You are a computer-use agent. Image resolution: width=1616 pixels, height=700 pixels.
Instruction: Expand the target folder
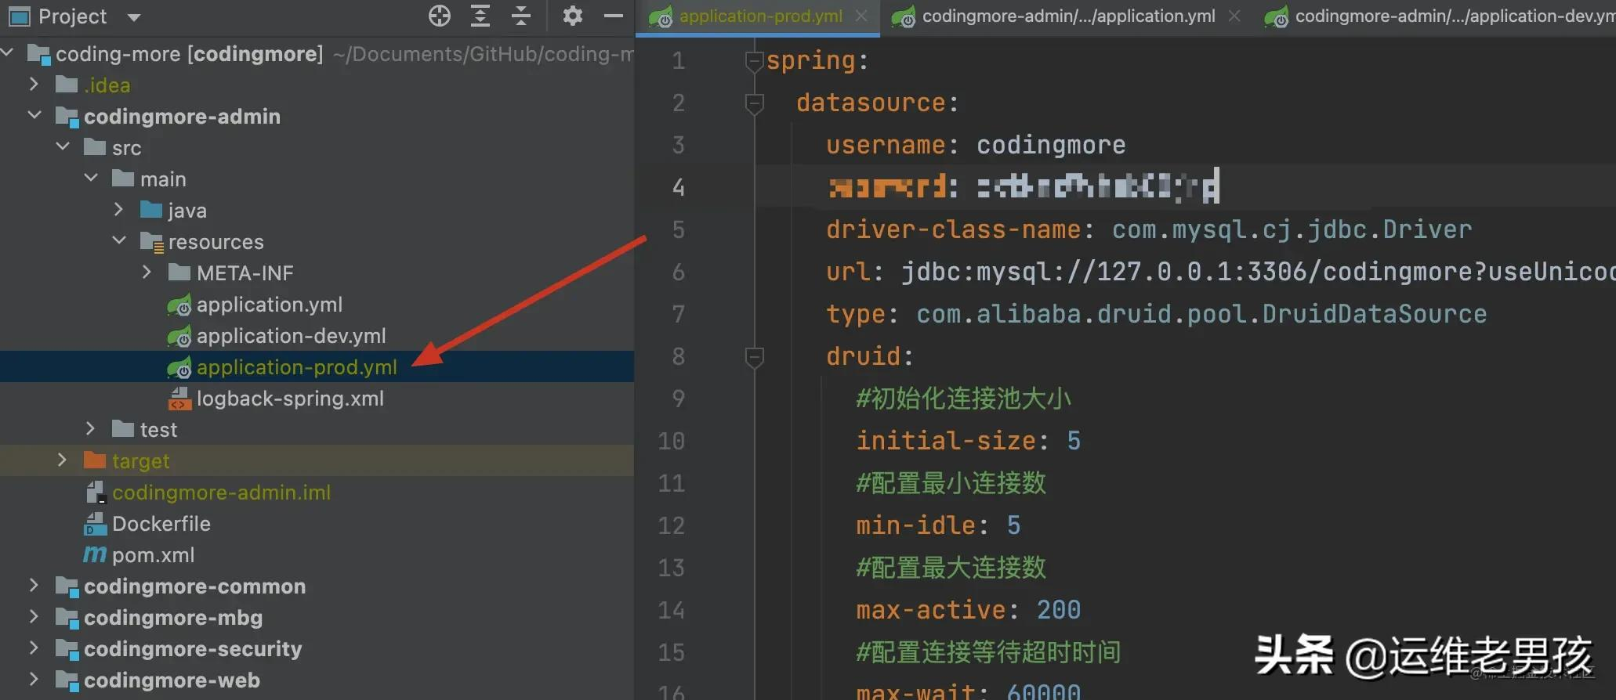pos(62,460)
